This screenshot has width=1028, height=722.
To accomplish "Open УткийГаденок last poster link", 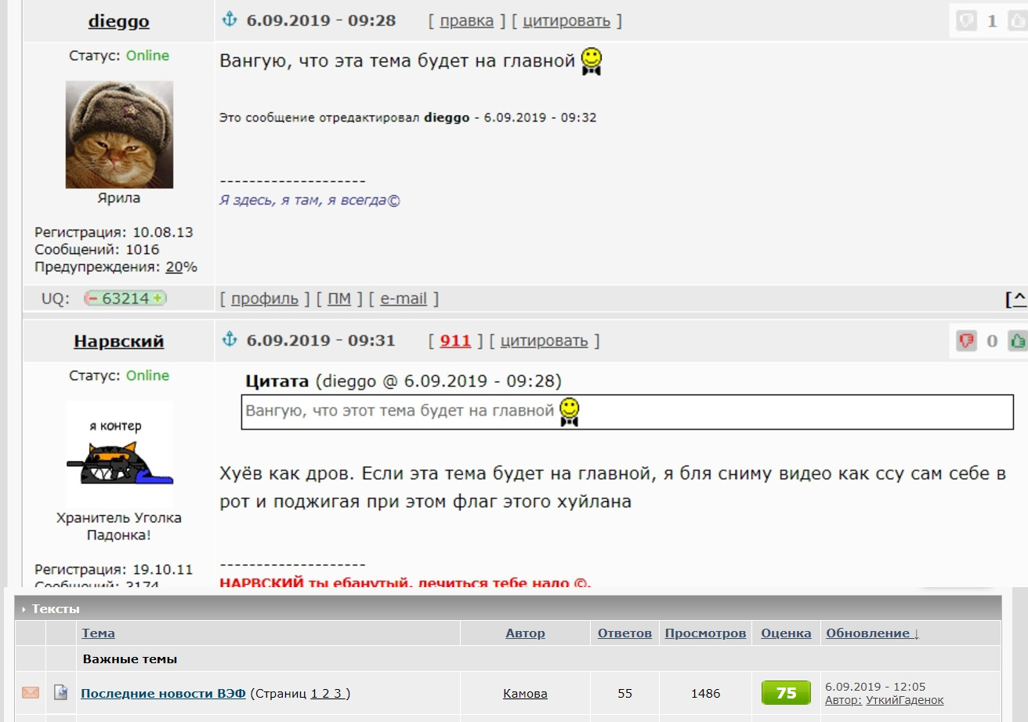I will pos(905,700).
